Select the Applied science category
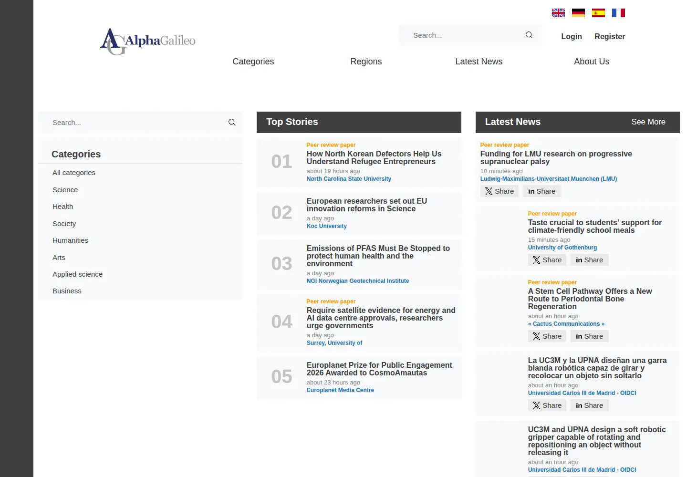Screen dimensions: 687x477 (x=77, y=274)
